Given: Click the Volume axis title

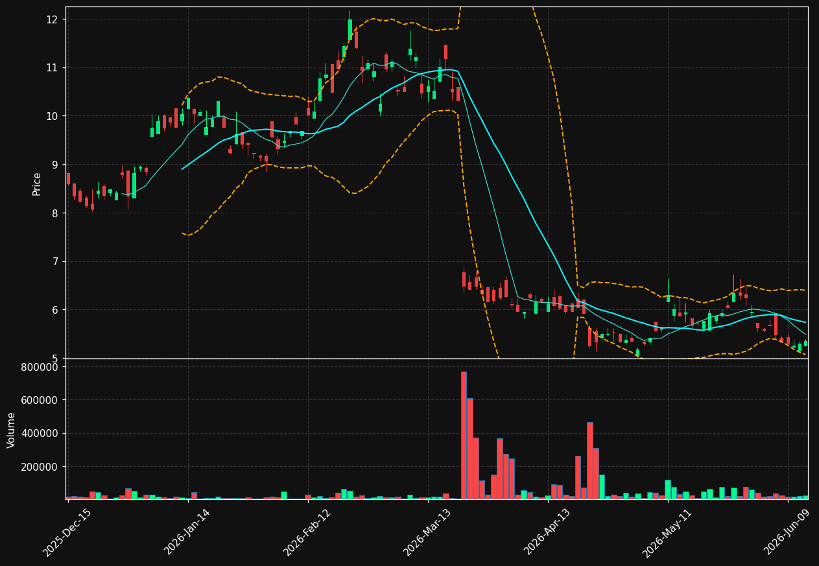Looking at the screenshot, I should pyautogui.click(x=12, y=430).
